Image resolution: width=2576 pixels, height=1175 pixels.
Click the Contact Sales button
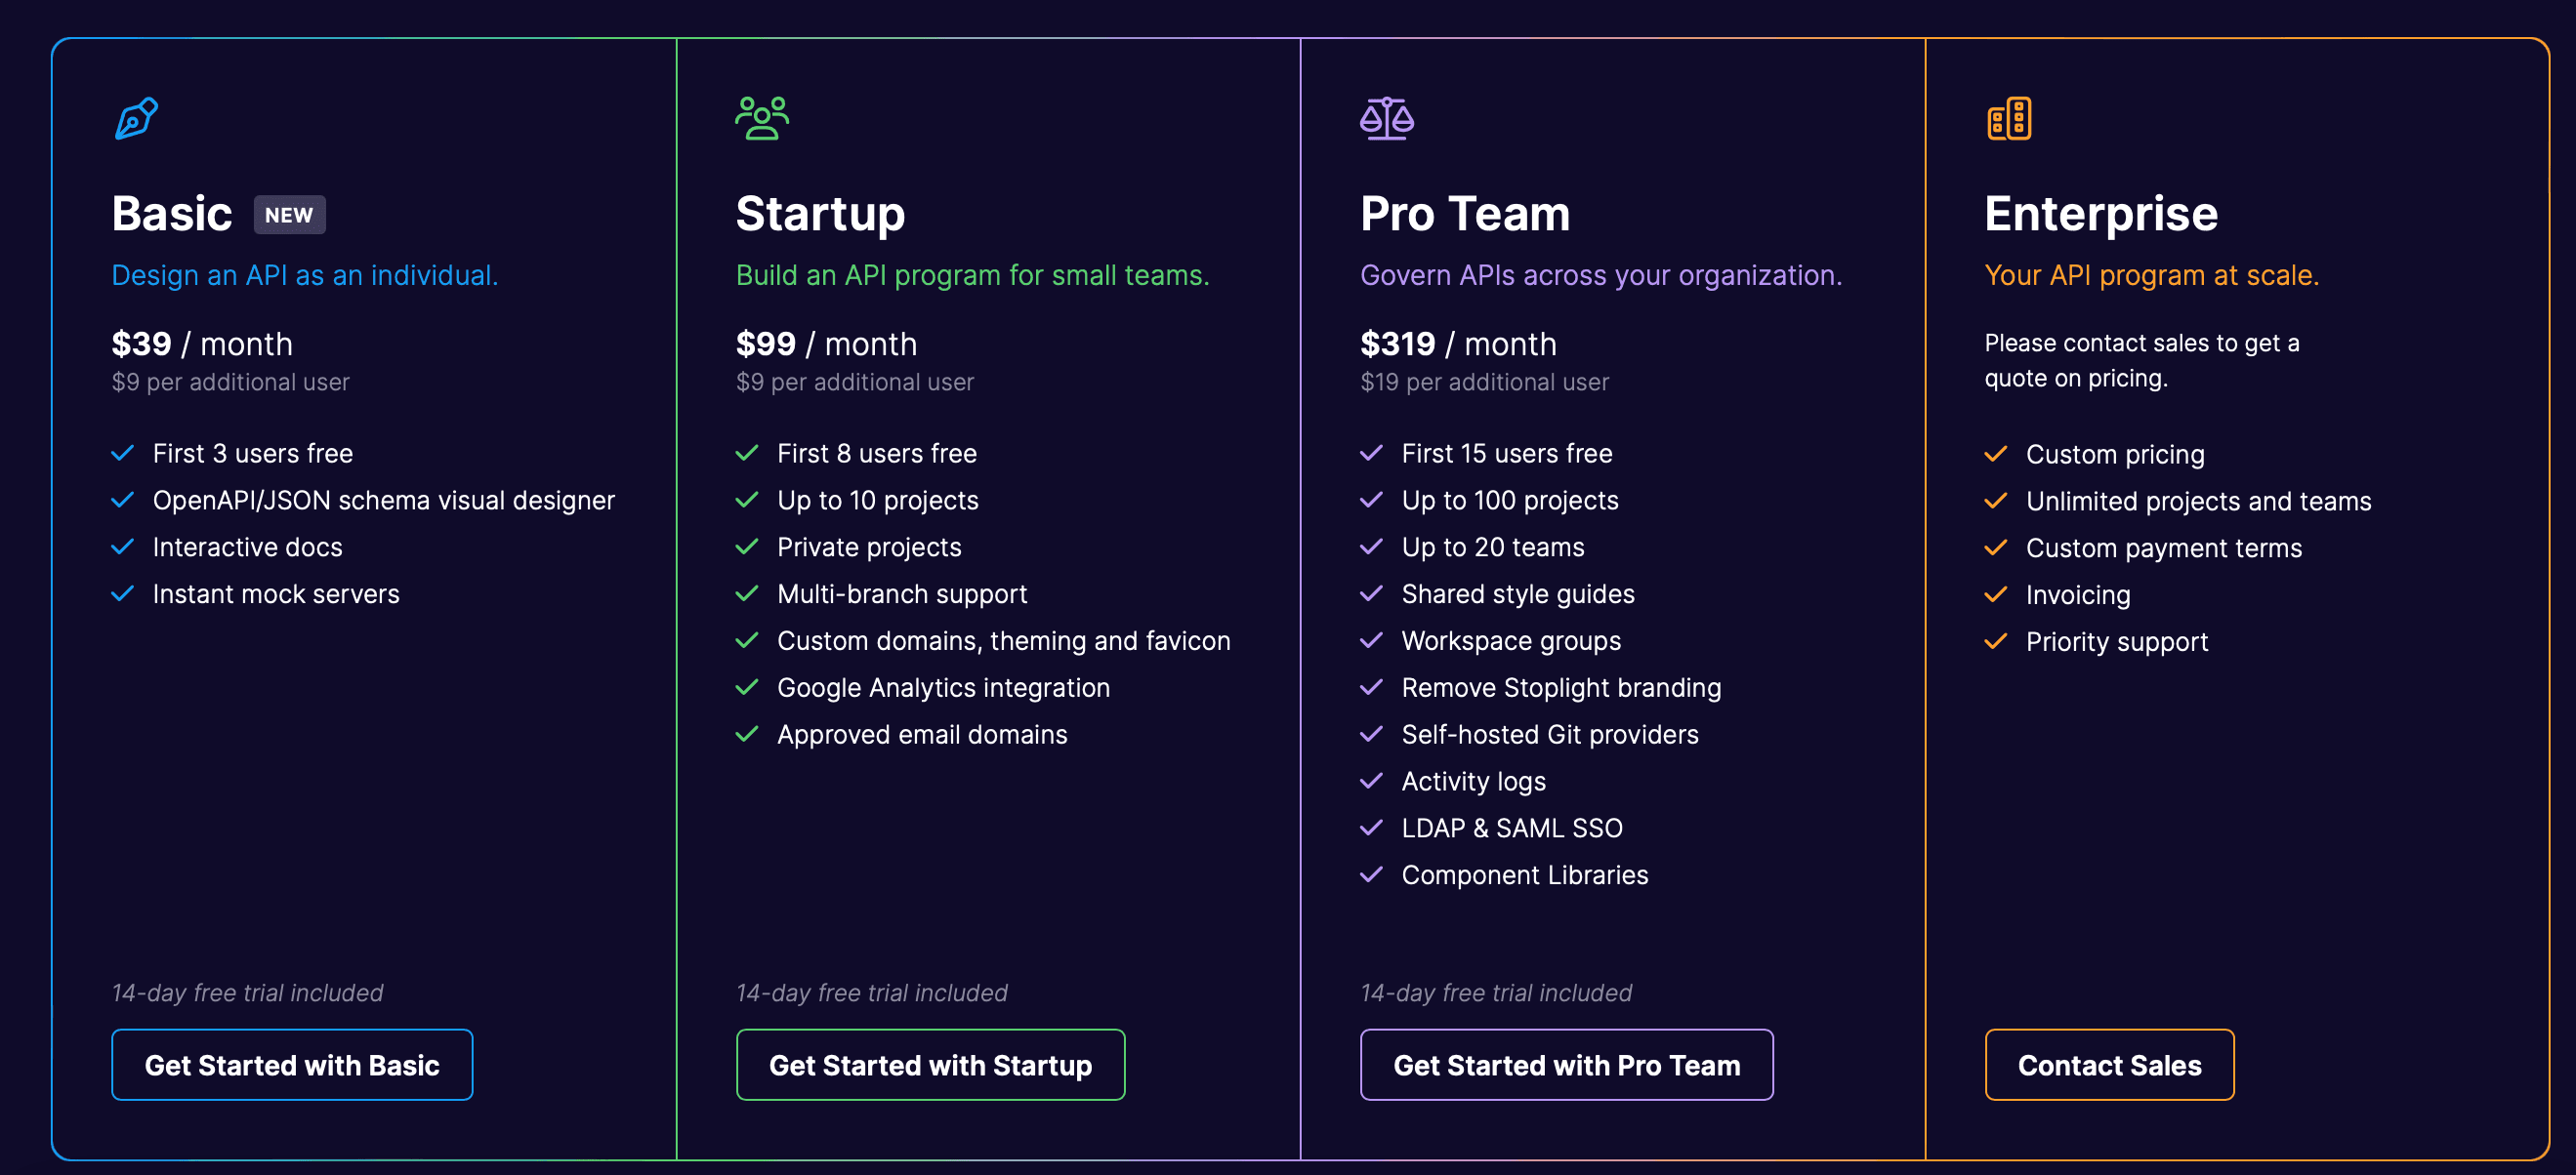click(x=2109, y=1065)
